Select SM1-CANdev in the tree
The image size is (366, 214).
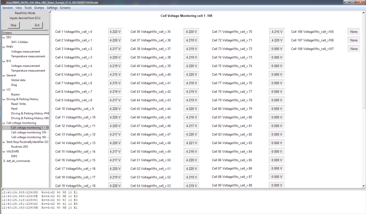[x=19, y=42]
